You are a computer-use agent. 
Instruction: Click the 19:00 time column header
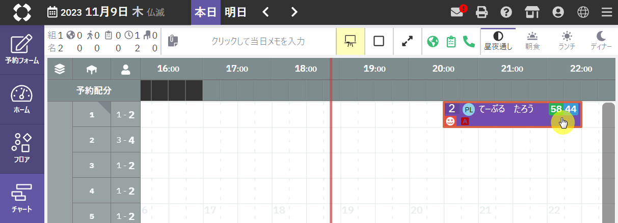pyautogui.click(x=374, y=69)
